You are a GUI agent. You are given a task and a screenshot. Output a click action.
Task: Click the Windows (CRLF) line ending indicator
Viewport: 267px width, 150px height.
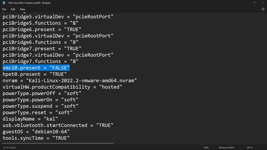coord(226,147)
